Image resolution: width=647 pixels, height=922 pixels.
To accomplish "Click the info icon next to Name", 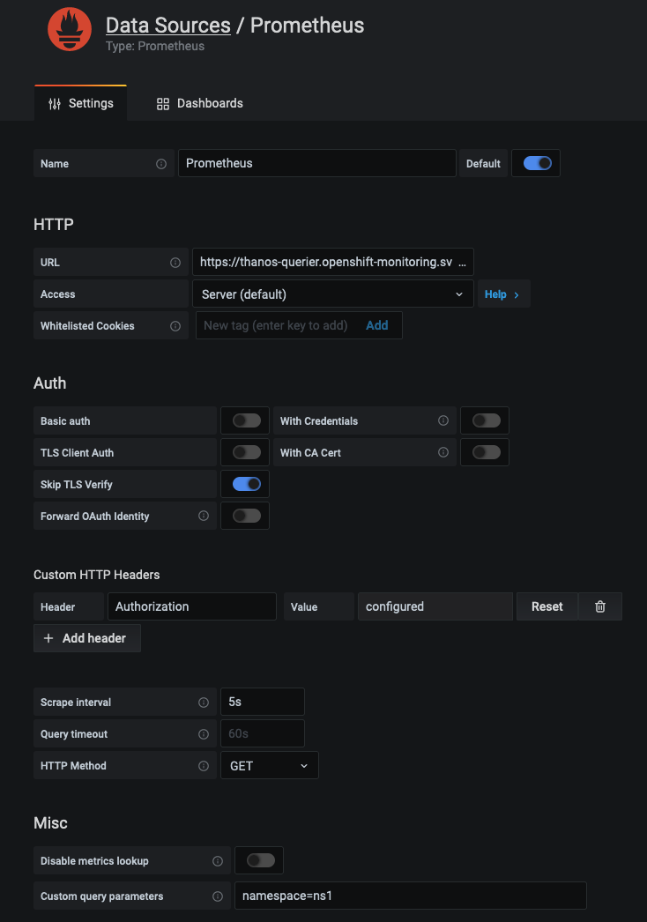I will [x=161, y=164].
